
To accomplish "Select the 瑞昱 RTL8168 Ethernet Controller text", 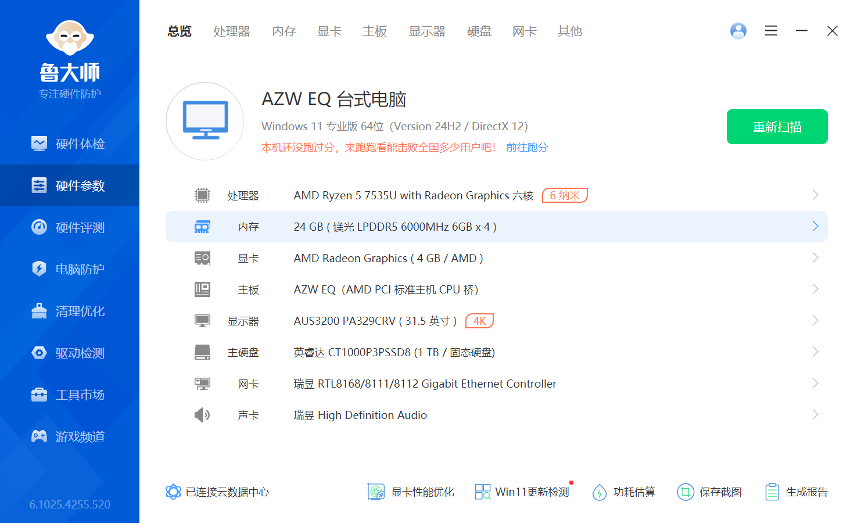I will click(x=425, y=384).
